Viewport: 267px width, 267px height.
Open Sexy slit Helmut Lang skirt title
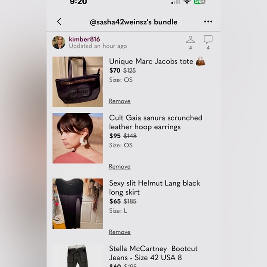(x=154, y=188)
